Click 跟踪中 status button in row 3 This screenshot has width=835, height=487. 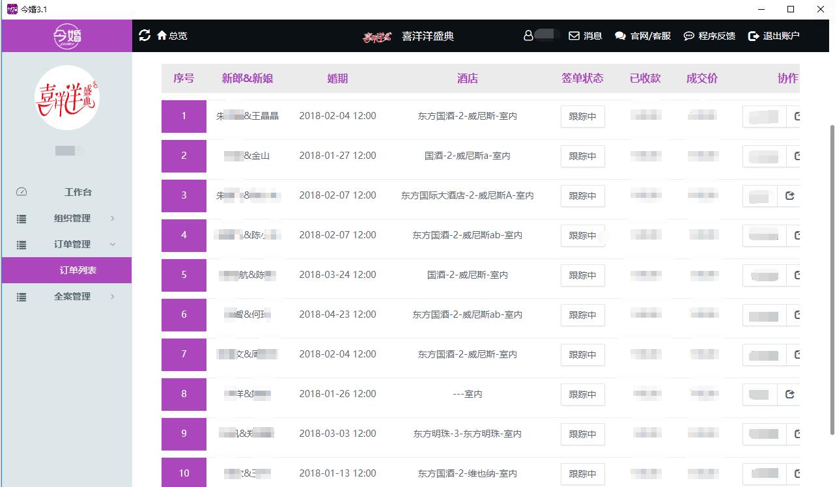583,196
